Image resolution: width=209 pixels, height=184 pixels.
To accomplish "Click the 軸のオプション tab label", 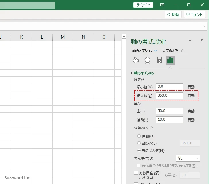I will coord(142,51).
